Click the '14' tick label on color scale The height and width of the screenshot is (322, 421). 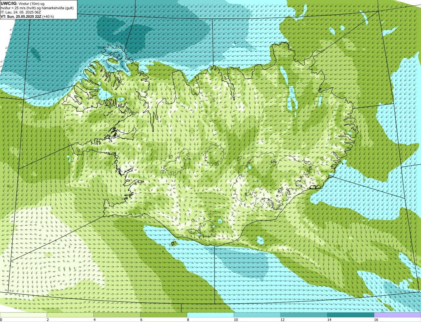coord(329,320)
